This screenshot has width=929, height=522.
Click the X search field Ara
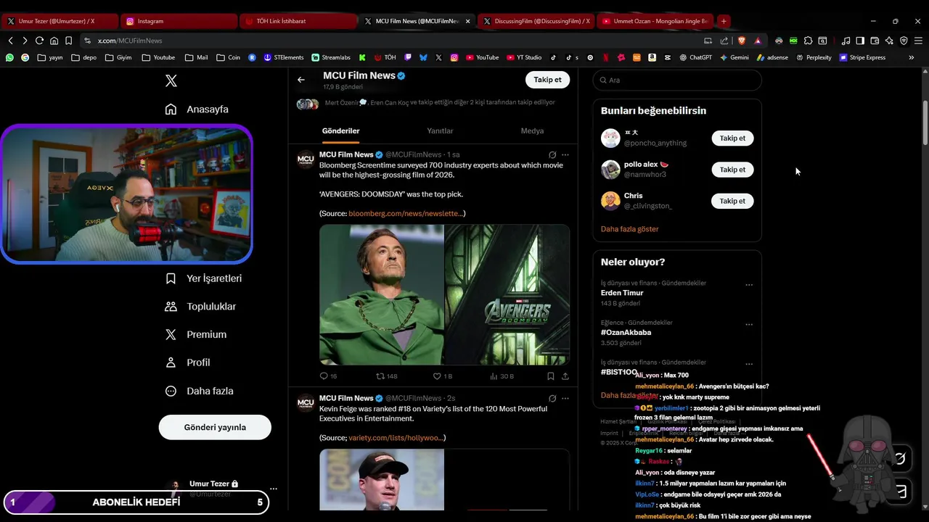[677, 80]
